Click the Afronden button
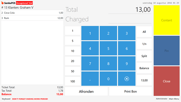Image resolution: width=181 pixels, height=102 pixels. click(x=86, y=91)
